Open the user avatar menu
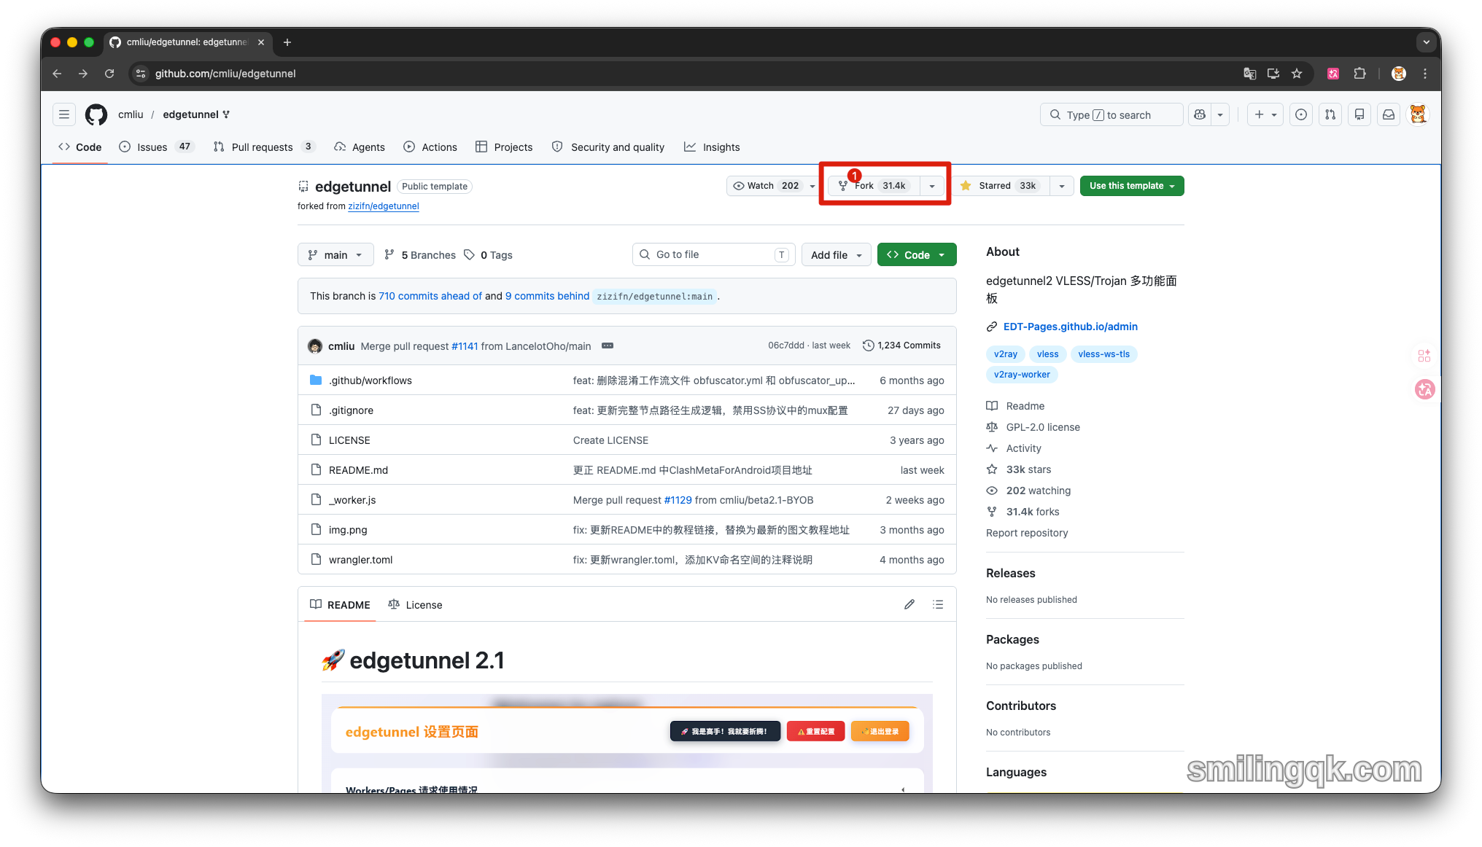1482x847 pixels. [x=1418, y=114]
